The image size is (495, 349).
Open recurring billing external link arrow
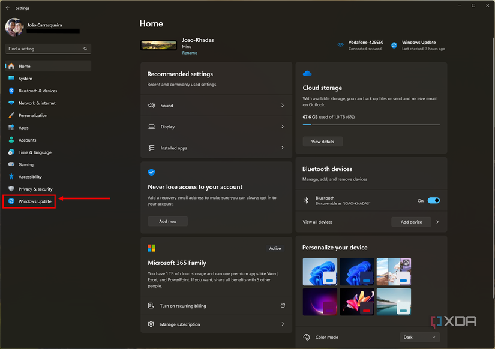(x=283, y=305)
